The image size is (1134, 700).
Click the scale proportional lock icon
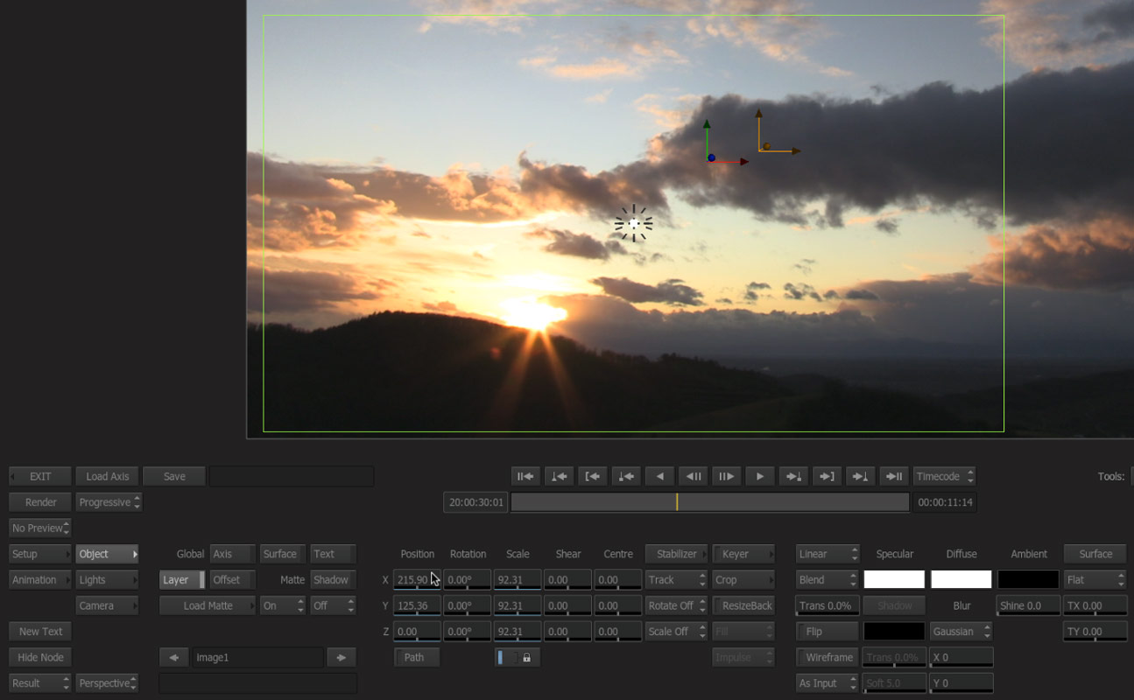tap(526, 657)
